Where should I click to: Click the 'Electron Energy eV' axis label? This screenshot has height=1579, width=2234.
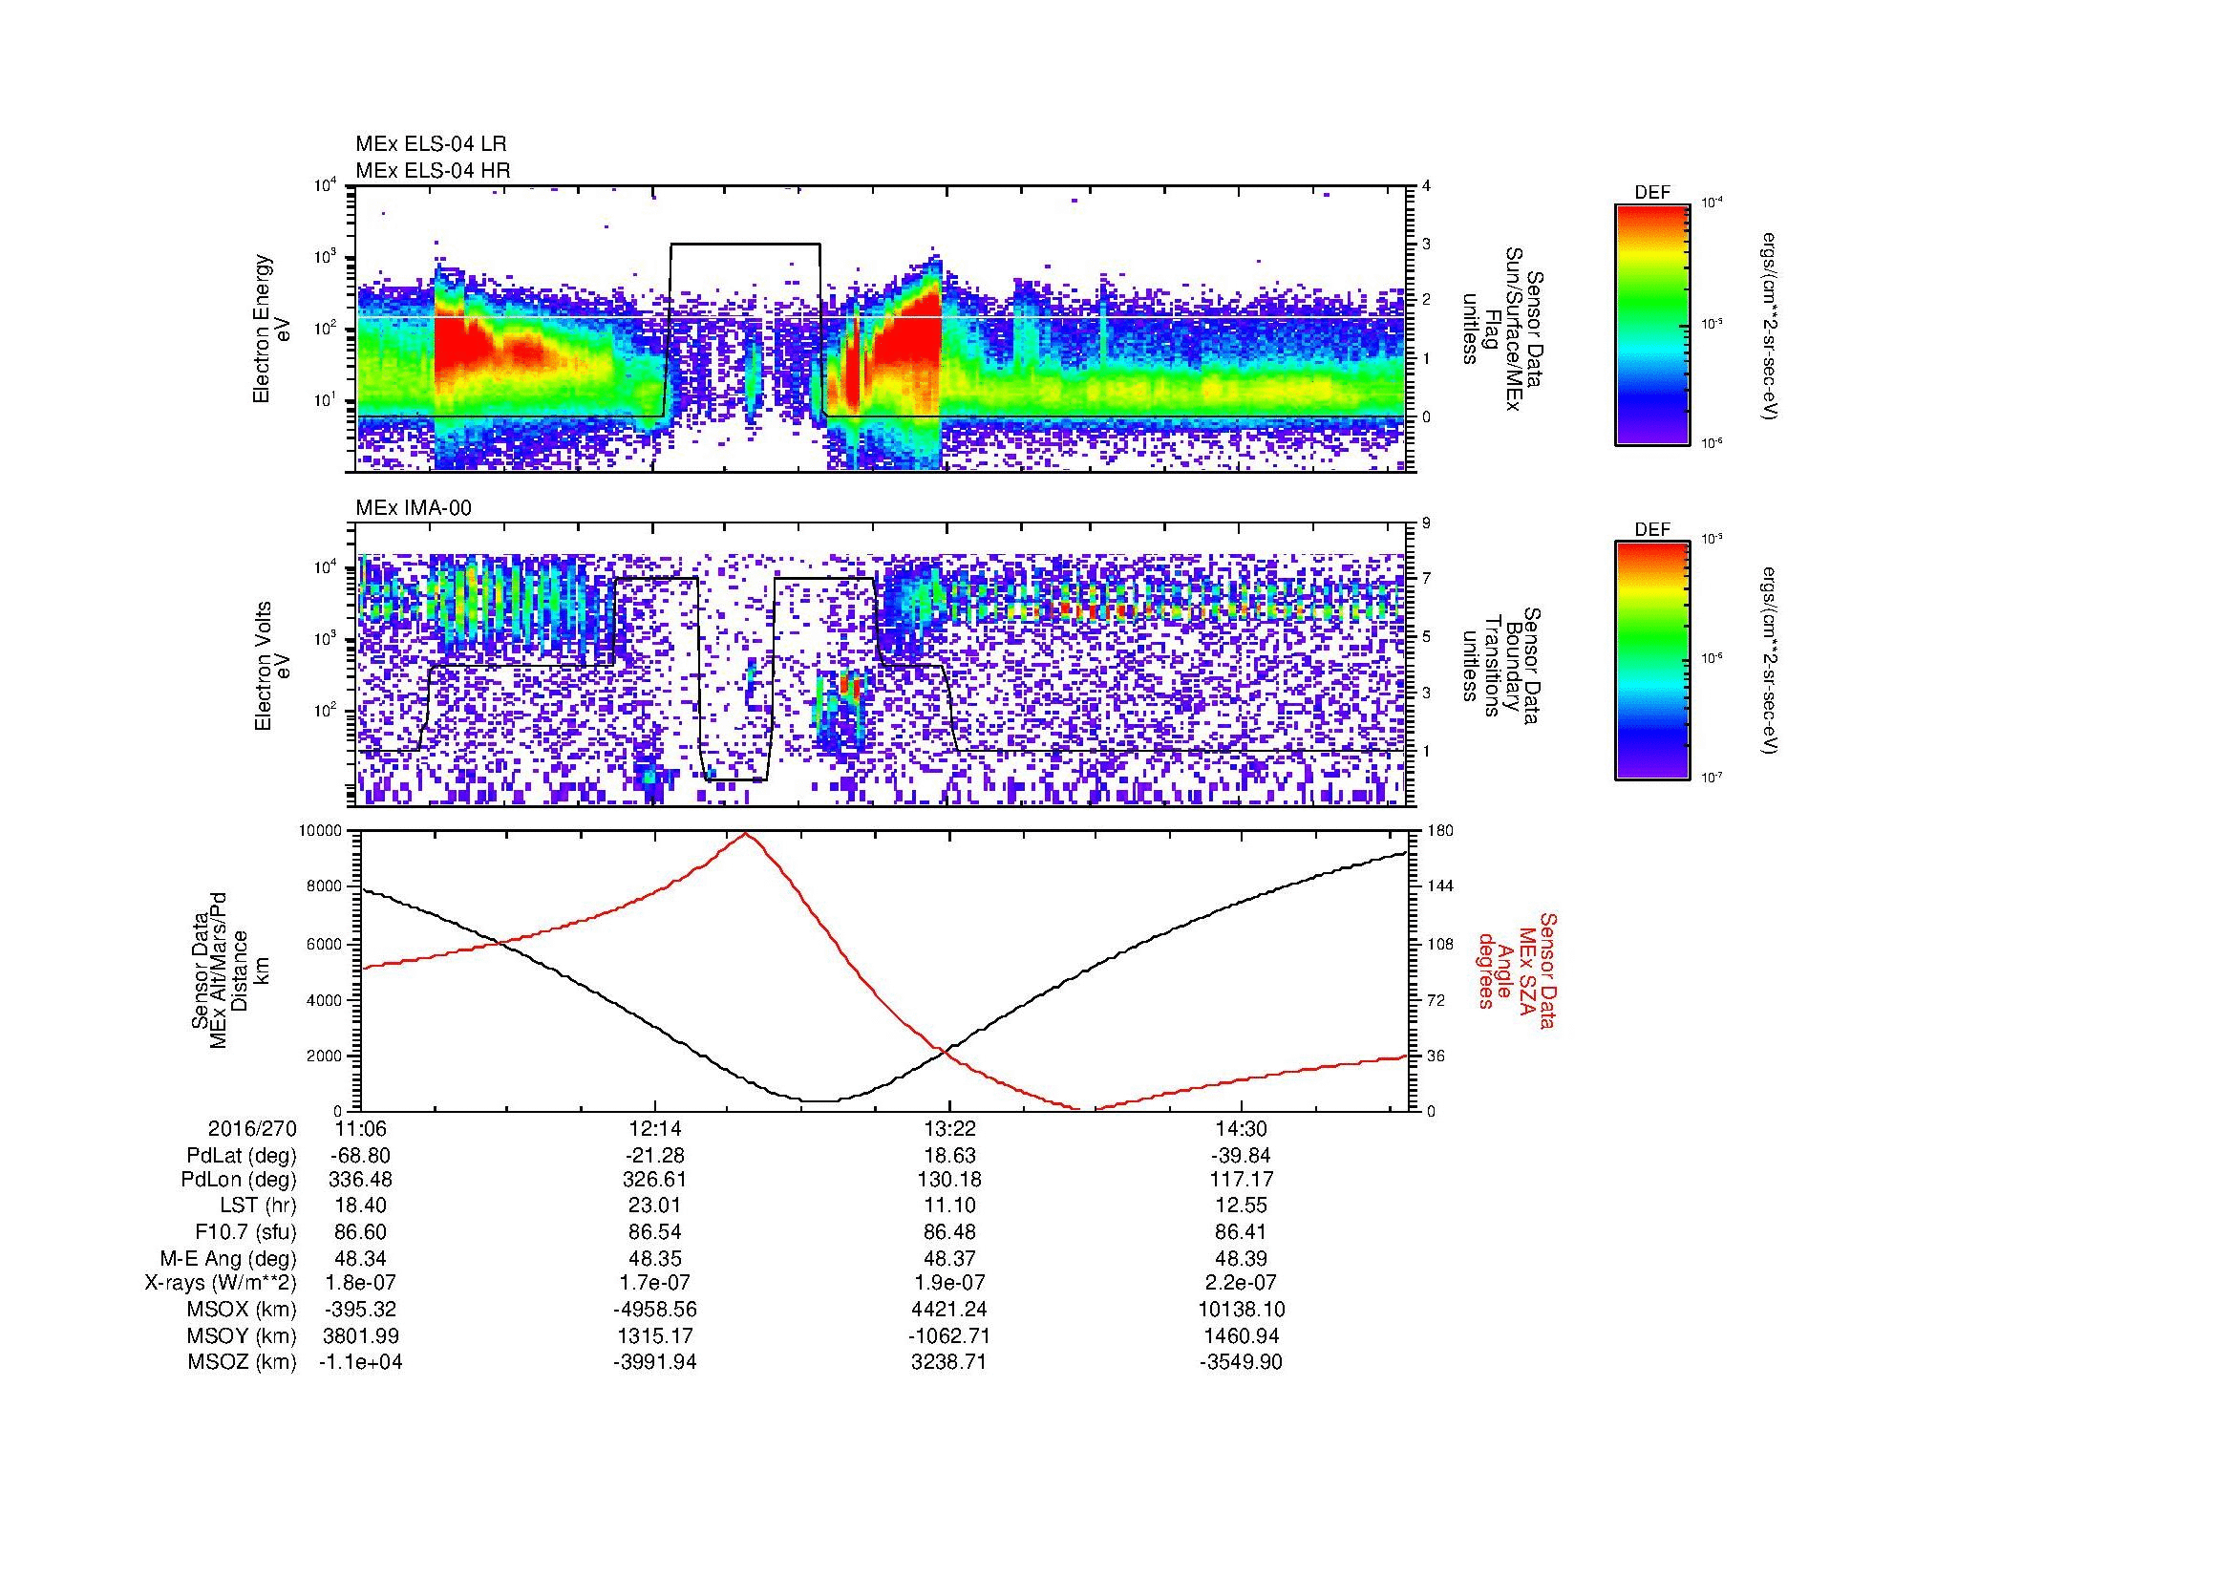click(x=271, y=329)
